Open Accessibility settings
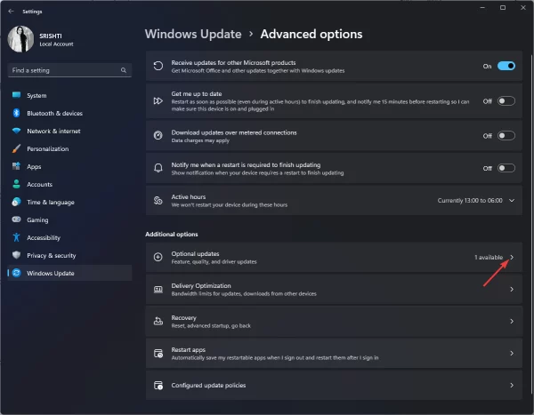Image resolution: width=534 pixels, height=415 pixels. click(x=69, y=237)
